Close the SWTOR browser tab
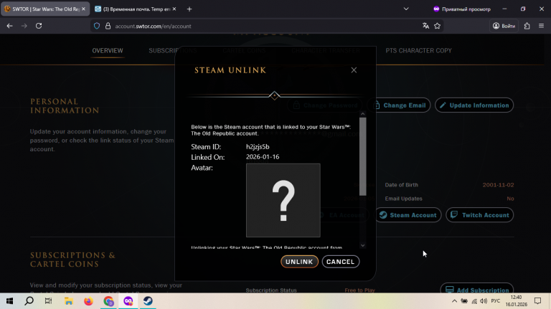 click(83, 9)
